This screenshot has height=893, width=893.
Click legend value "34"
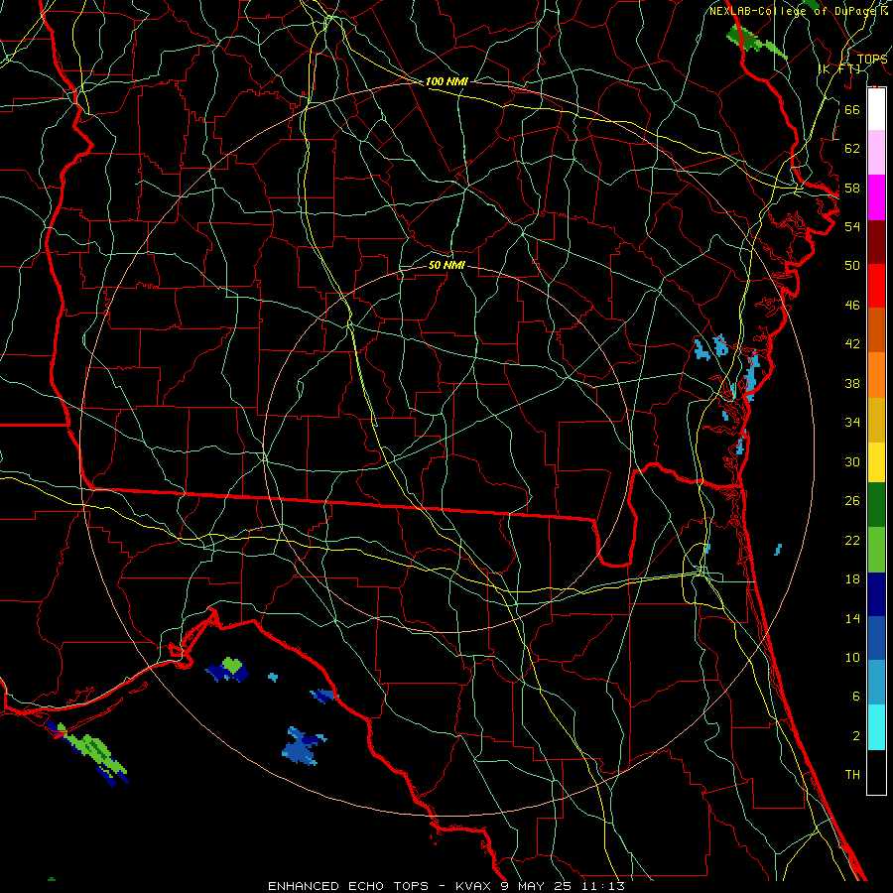pyautogui.click(x=852, y=422)
